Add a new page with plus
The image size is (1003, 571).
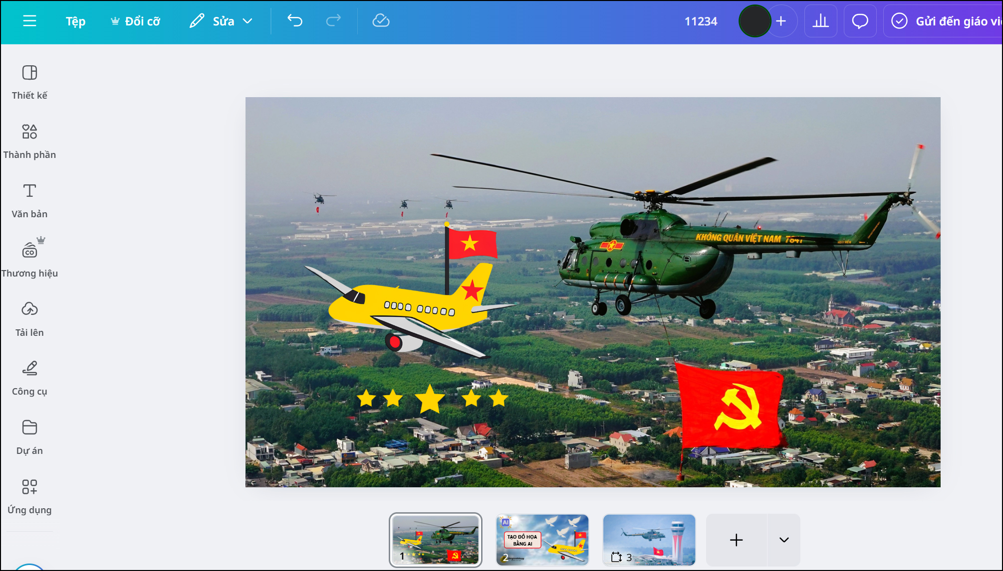737,540
